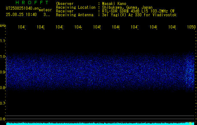Image resolution: width=197 pixels, height=125 pixels.
Task: Select the file name UT2508251040.pn
Action: 23,8
